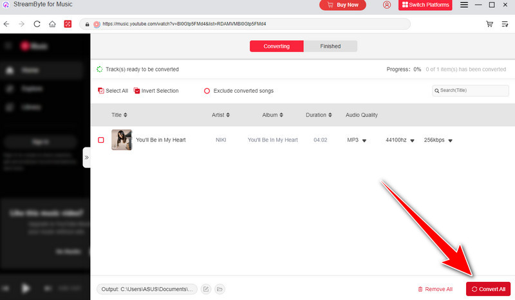
Task: Expand the sidebar with double chevron handle
Action: (x=86, y=157)
